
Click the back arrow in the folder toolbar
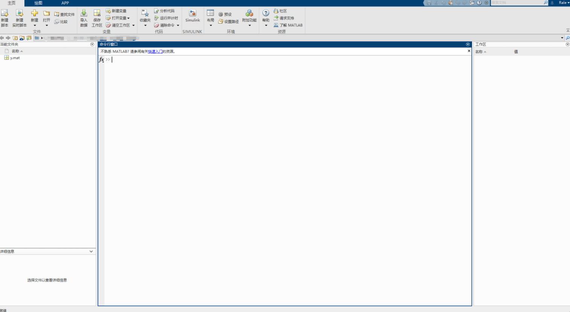click(2, 38)
